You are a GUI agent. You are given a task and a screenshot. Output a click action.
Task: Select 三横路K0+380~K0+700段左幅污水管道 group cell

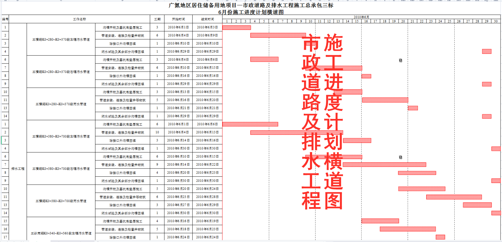point(61,136)
